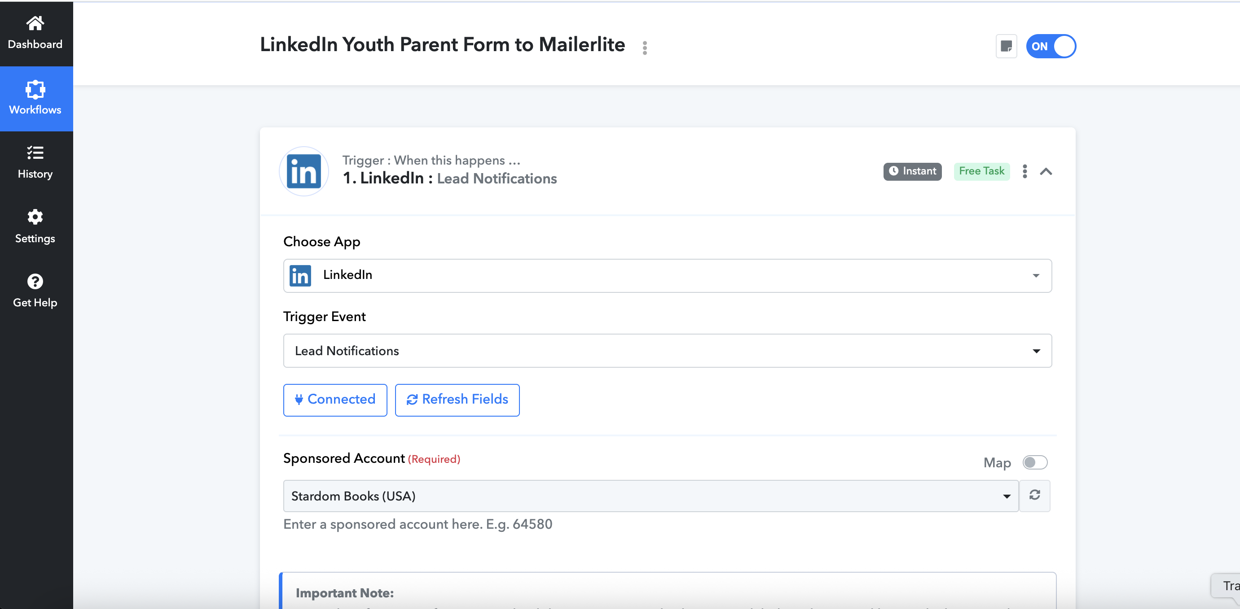Click the Get Help question icon

click(x=35, y=282)
